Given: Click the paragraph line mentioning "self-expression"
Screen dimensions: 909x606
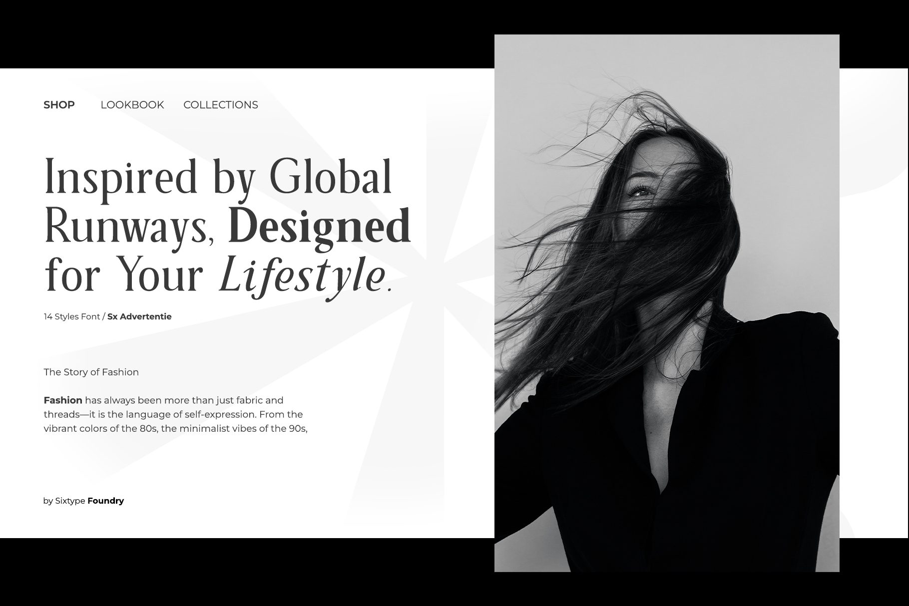Looking at the screenshot, I should click(x=173, y=414).
